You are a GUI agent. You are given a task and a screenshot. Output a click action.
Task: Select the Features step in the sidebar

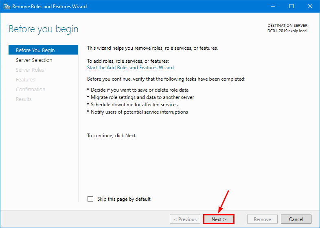point(25,80)
